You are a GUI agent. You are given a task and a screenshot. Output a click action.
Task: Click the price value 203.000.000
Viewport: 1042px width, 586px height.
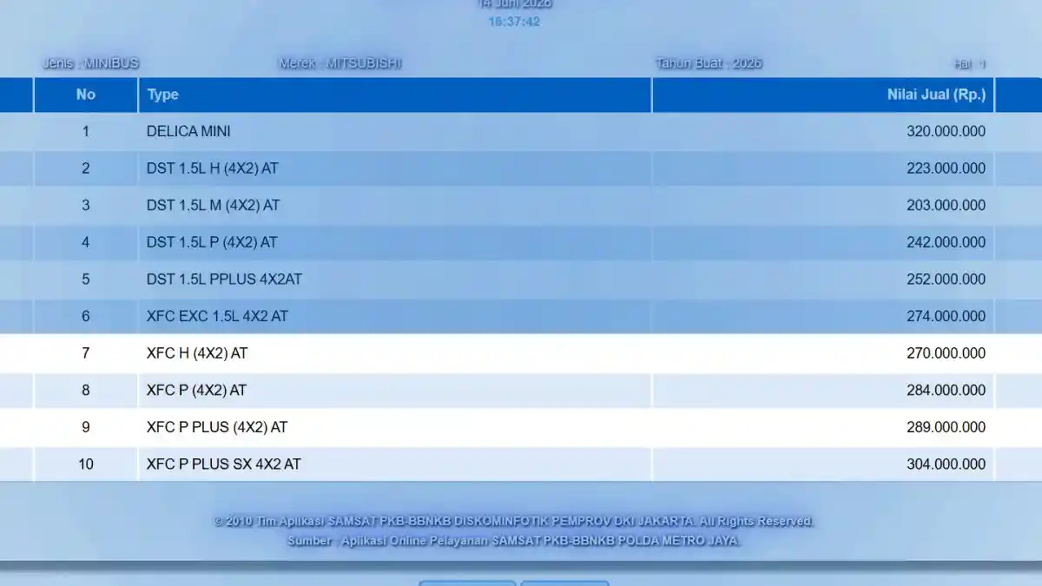(946, 206)
